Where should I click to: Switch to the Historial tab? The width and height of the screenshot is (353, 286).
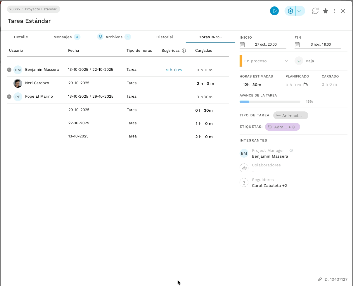(x=165, y=37)
